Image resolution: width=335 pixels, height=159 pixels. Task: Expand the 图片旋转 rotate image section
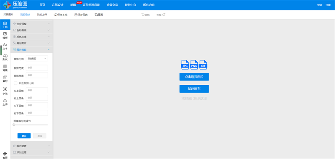(x=31, y=146)
